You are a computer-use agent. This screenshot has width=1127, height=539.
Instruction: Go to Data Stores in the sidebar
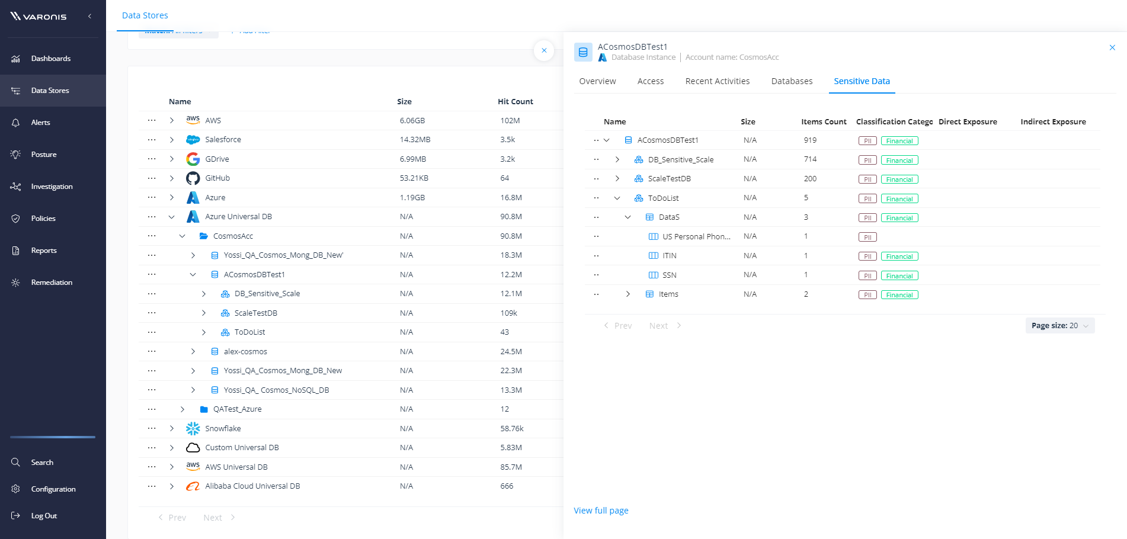point(53,91)
